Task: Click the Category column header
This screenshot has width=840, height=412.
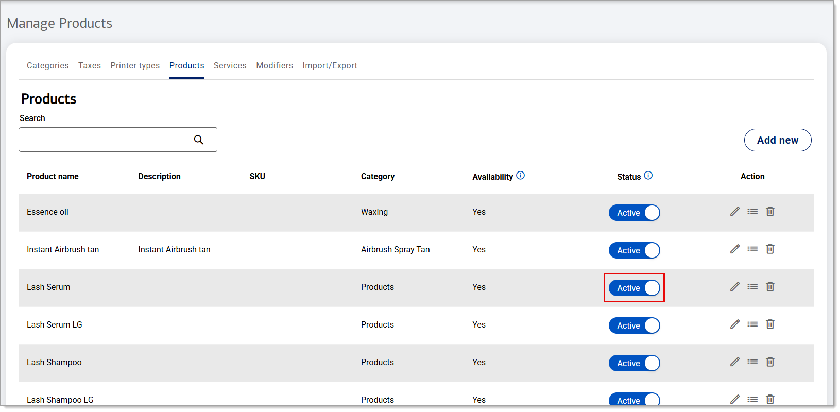Action: coord(378,176)
